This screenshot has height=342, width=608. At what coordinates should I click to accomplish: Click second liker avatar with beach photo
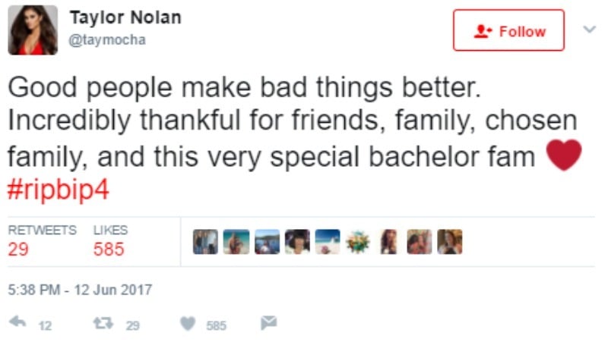click(236, 242)
